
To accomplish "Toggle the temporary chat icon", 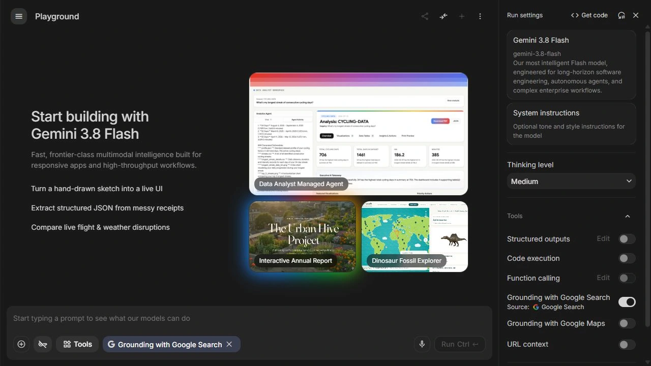I will [x=43, y=344].
